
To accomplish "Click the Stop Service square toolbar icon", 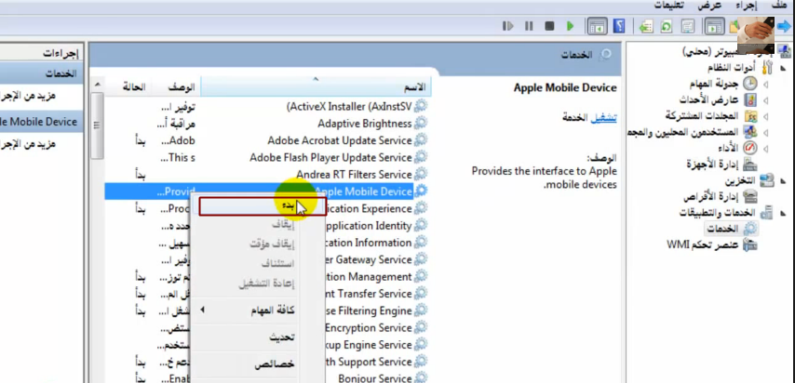I will (x=549, y=26).
